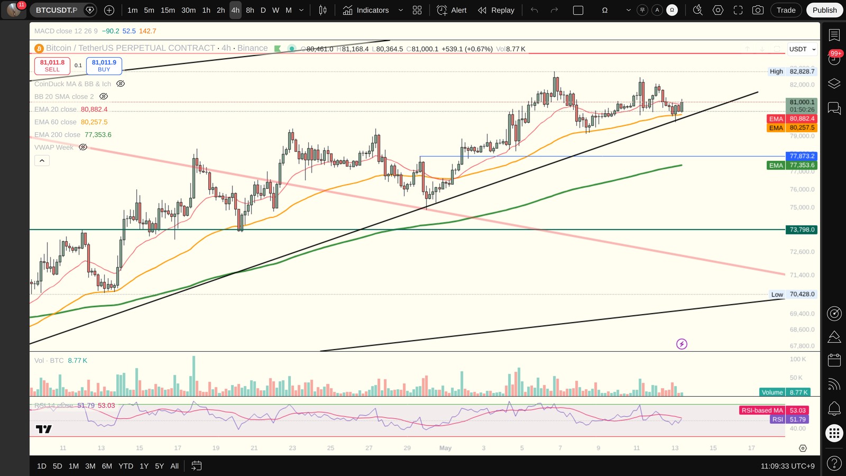The image size is (846, 476).
Task: Expand favorite indicators chevron
Action: pyautogui.click(x=400, y=10)
